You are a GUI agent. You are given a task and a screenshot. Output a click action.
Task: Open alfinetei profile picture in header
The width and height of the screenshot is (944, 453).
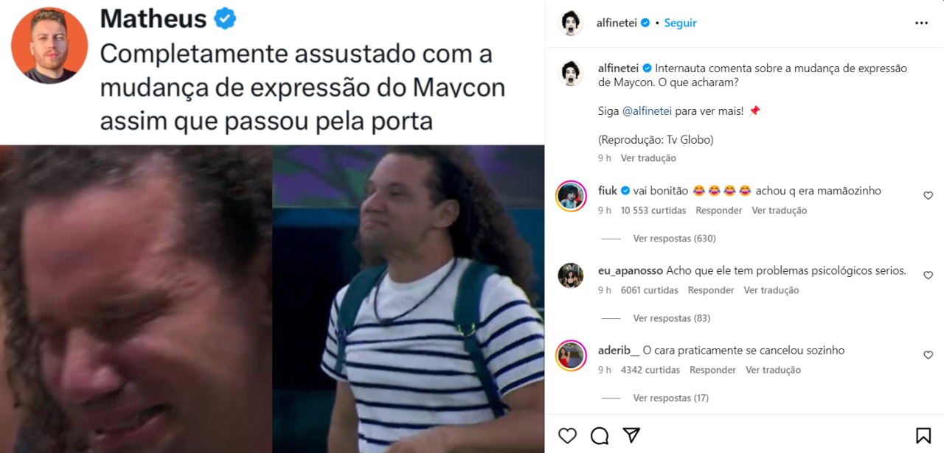point(572,23)
